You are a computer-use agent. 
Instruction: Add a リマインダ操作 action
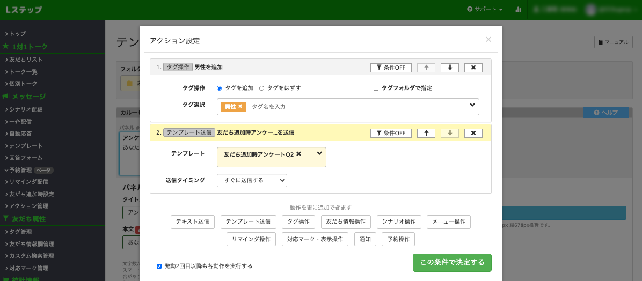pyautogui.click(x=251, y=239)
